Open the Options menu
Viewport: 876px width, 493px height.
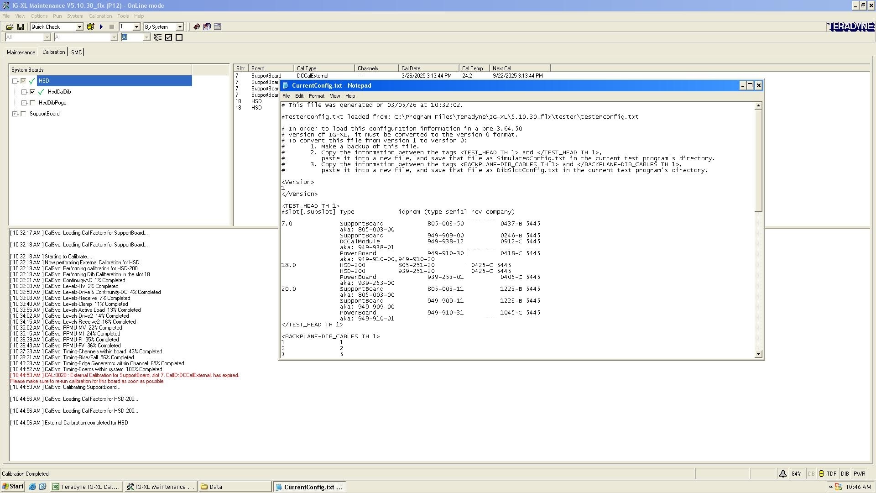(x=39, y=16)
